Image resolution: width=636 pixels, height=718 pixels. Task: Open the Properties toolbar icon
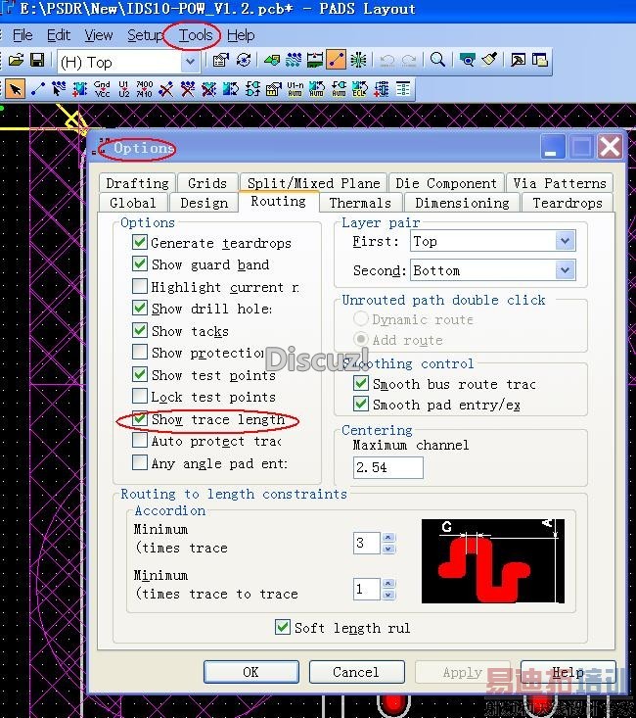click(221, 61)
